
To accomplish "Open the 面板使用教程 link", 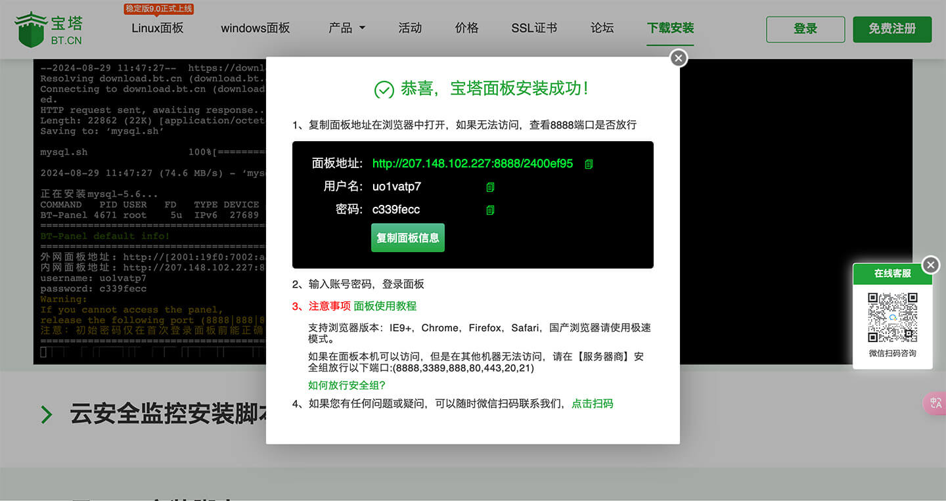I will point(385,306).
